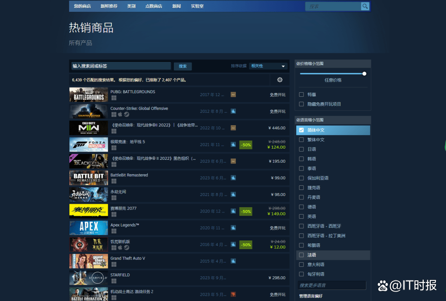This screenshot has width=446, height=301.
Task: Check 隐藏免费开玩项目 option
Action: [x=301, y=104]
